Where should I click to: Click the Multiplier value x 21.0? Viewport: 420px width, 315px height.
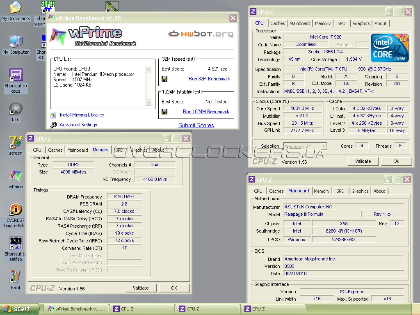302,116
